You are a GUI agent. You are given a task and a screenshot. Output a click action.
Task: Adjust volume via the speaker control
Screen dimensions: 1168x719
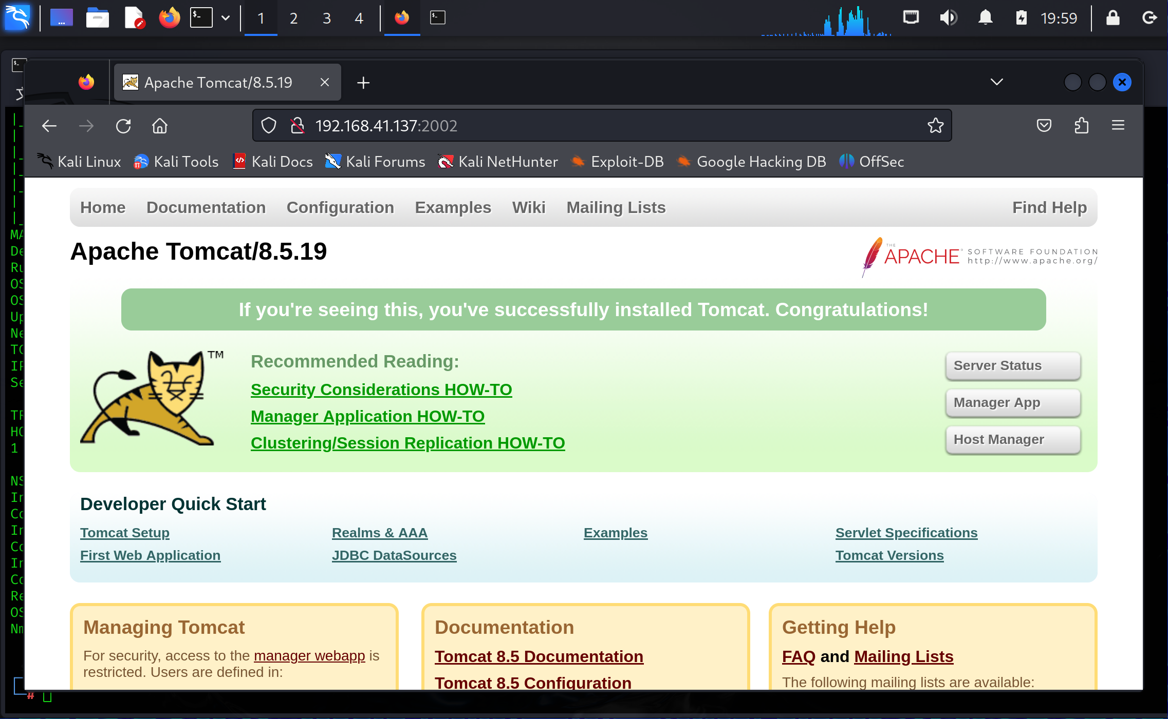(948, 17)
